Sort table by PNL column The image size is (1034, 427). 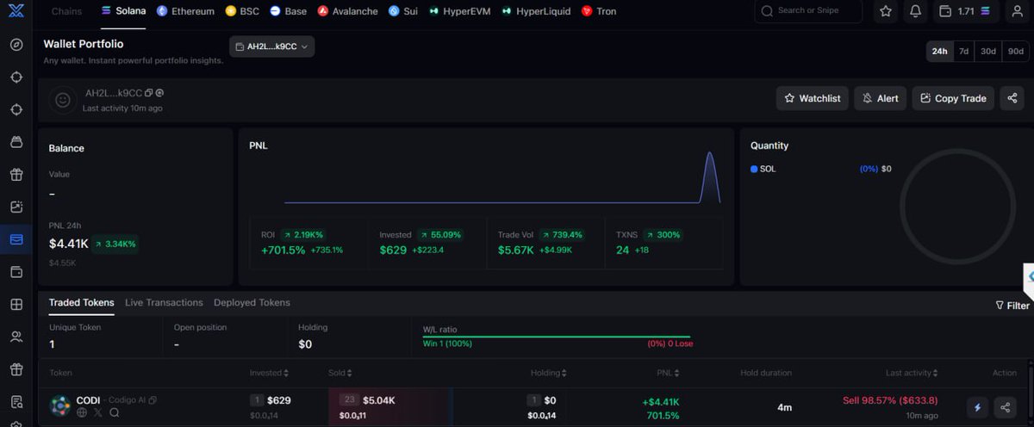click(x=668, y=373)
